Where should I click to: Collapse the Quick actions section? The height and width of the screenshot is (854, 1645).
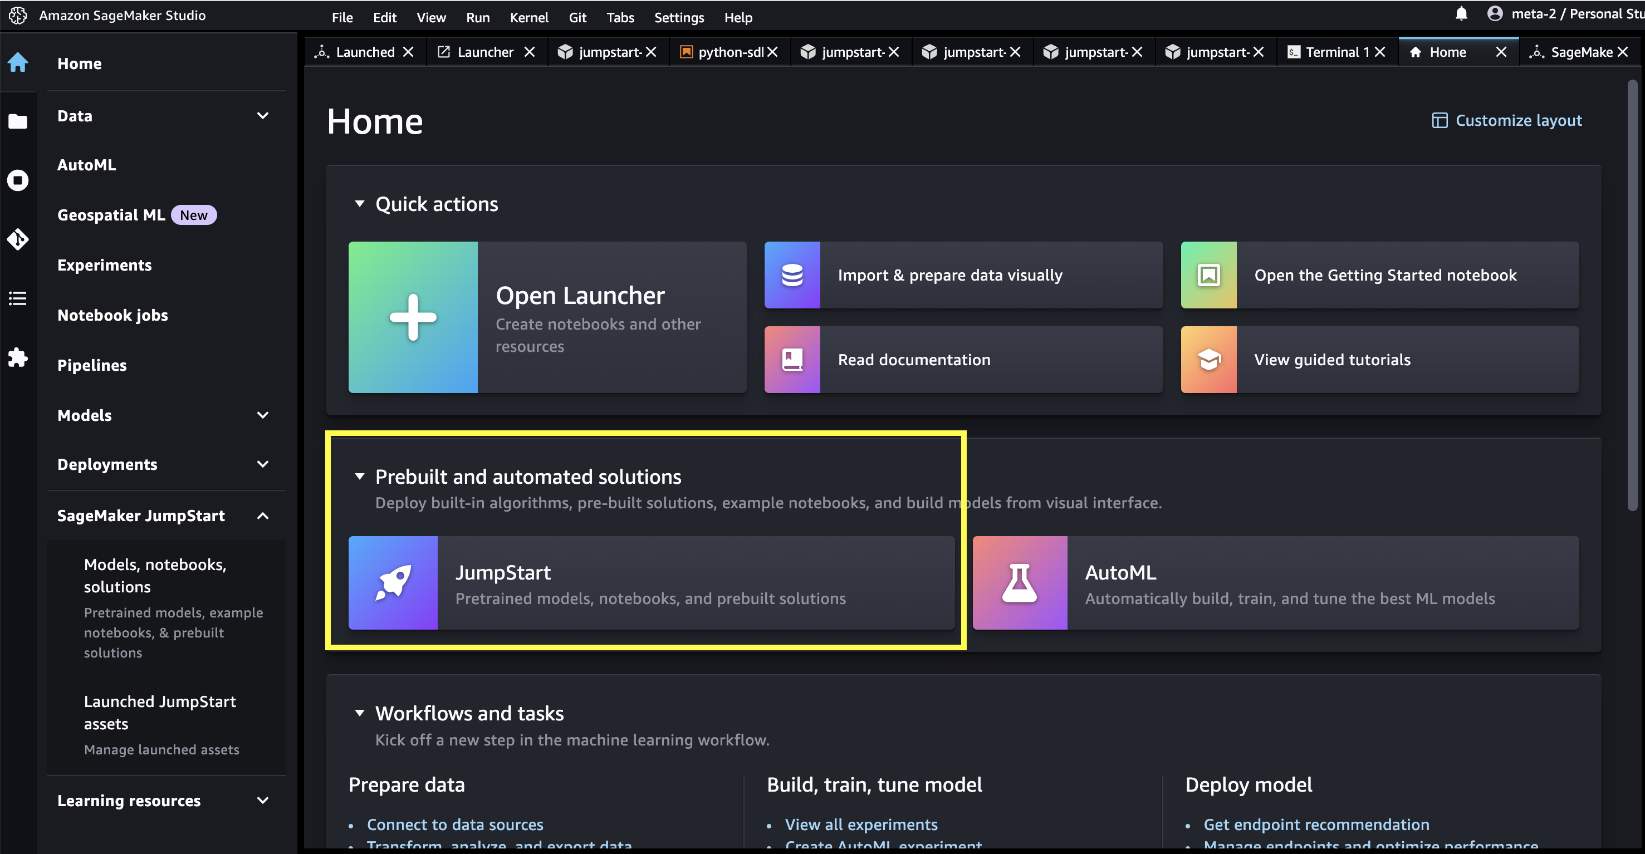pyautogui.click(x=360, y=204)
